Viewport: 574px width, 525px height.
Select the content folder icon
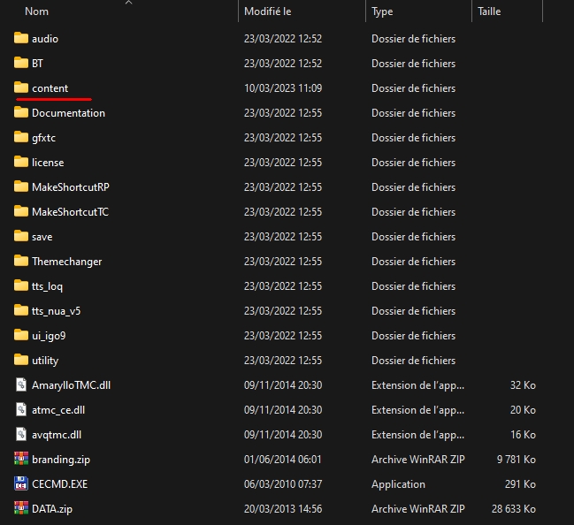22,88
